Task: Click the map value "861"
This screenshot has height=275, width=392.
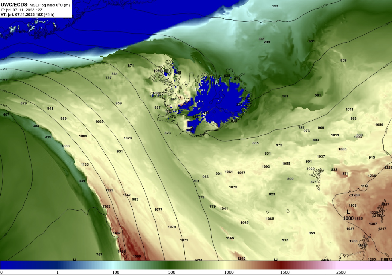Action: [115, 74]
